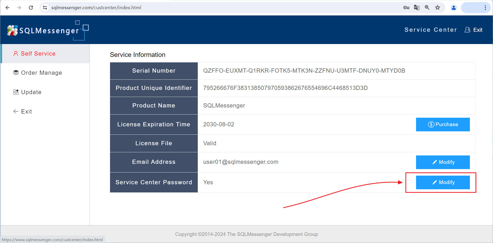Click the serial number value

[304, 71]
